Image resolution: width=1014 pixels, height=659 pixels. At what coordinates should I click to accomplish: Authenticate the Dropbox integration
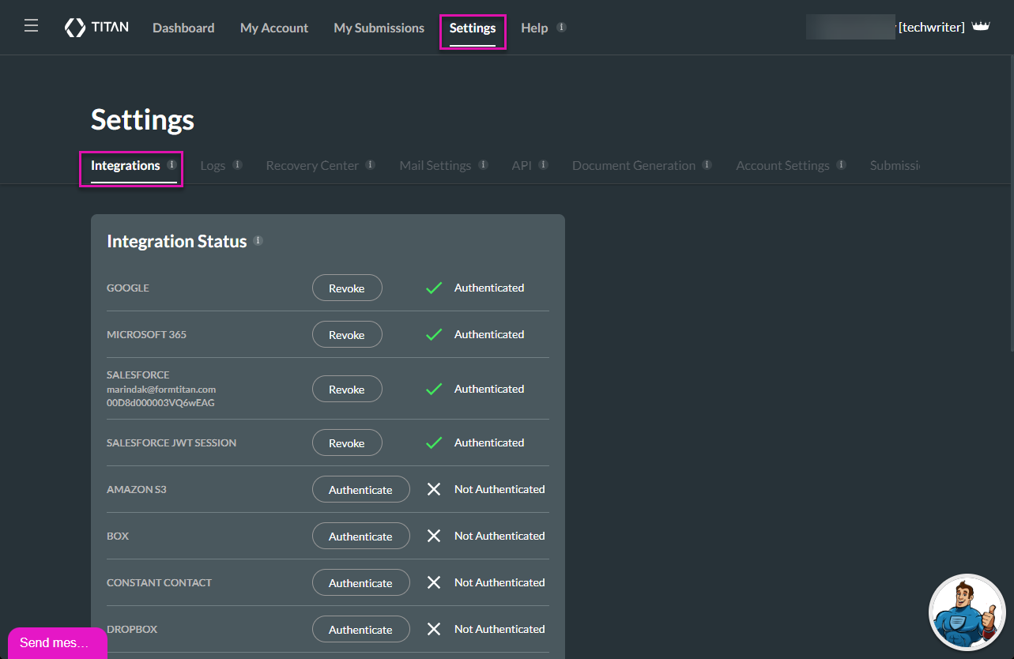pyautogui.click(x=360, y=629)
